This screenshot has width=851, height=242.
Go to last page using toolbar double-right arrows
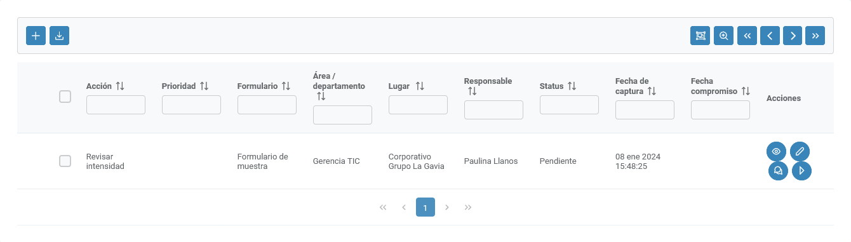(815, 36)
